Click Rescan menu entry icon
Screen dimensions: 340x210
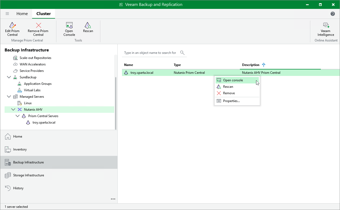click(x=219, y=87)
